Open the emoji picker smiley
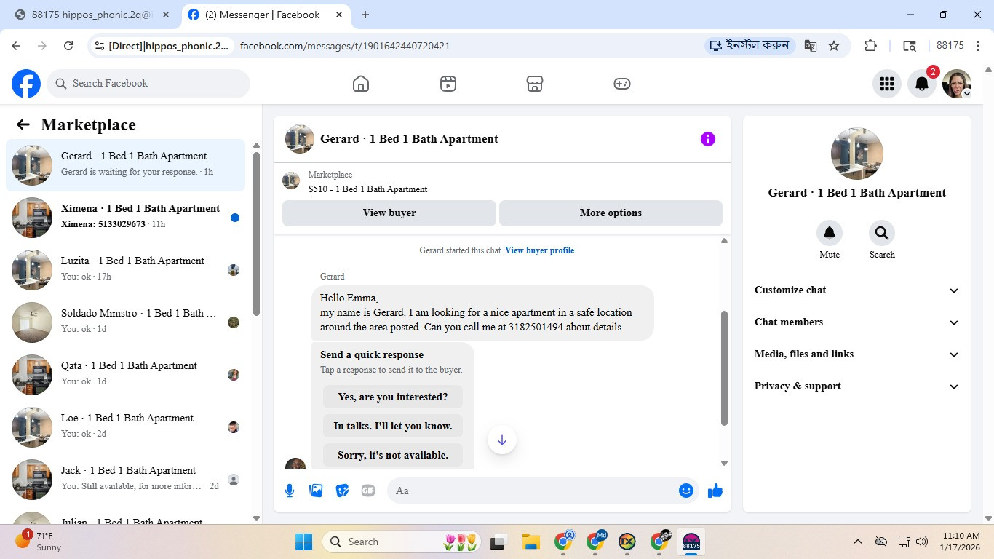The height and width of the screenshot is (559, 994). pos(685,491)
